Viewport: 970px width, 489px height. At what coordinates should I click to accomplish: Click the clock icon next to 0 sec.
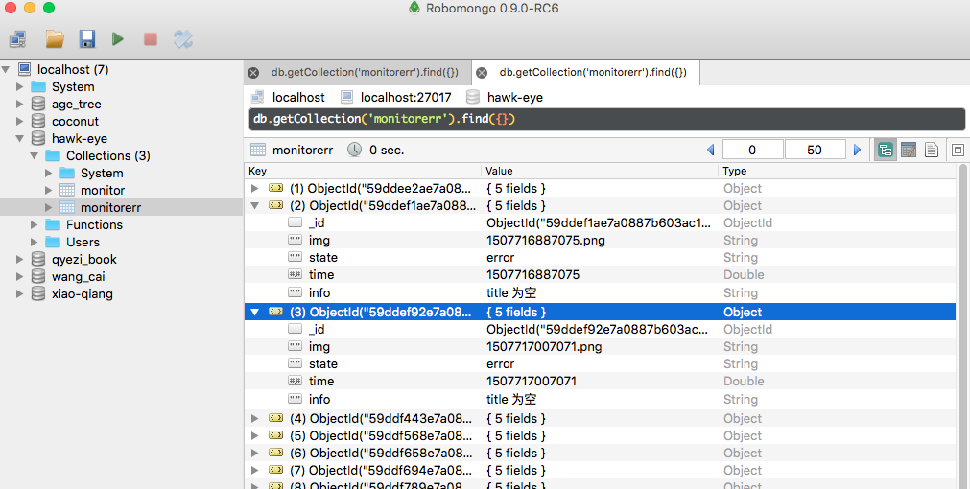tap(354, 150)
